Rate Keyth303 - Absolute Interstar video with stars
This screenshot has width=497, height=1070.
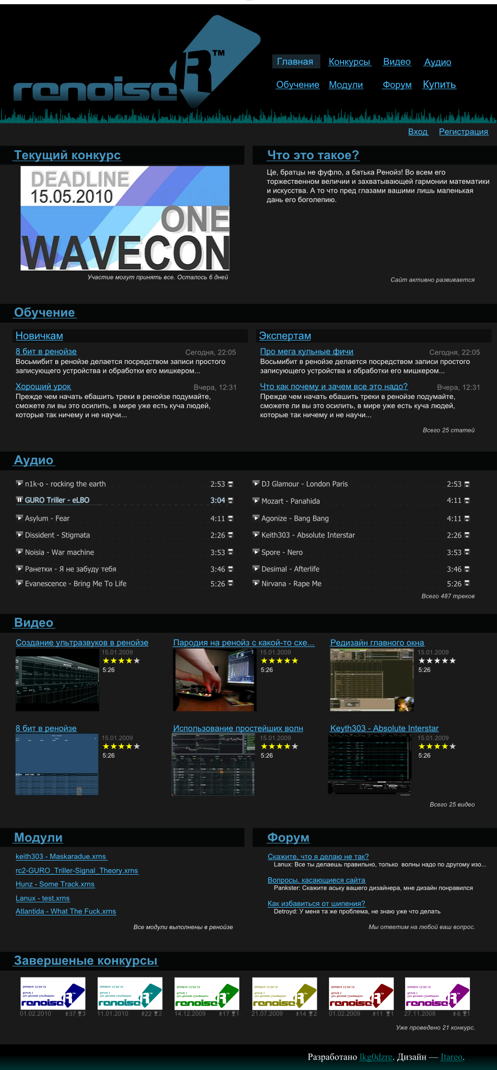[x=437, y=746]
